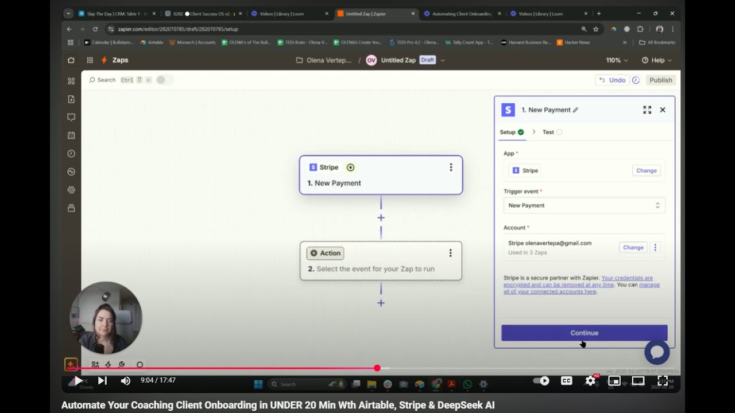Expand the Untitled Zap Draft chevron
The height and width of the screenshot is (413, 735).
point(443,60)
